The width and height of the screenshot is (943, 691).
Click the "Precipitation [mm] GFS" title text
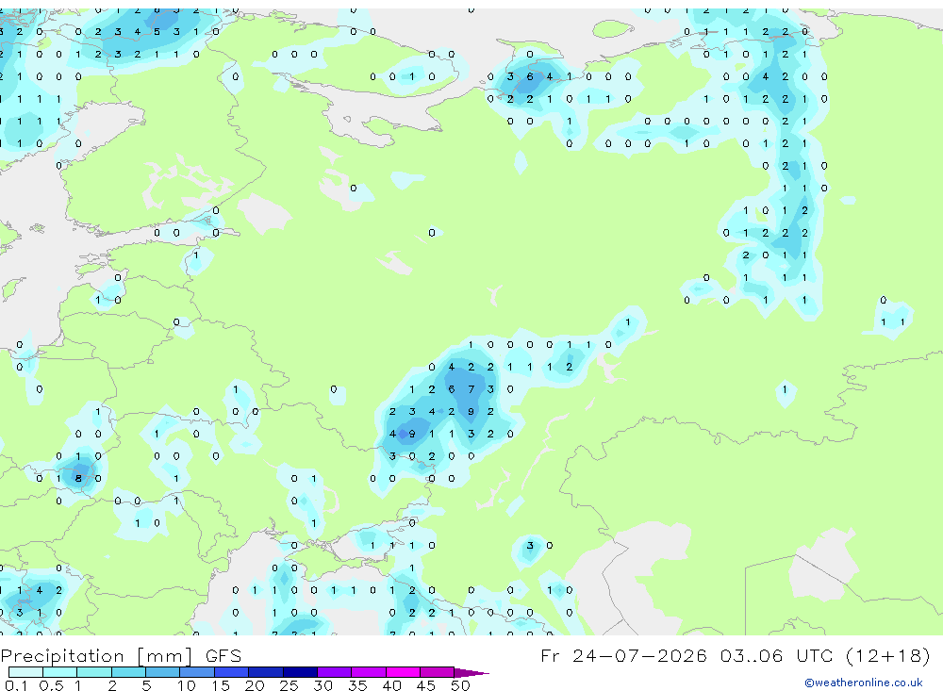click(x=121, y=656)
